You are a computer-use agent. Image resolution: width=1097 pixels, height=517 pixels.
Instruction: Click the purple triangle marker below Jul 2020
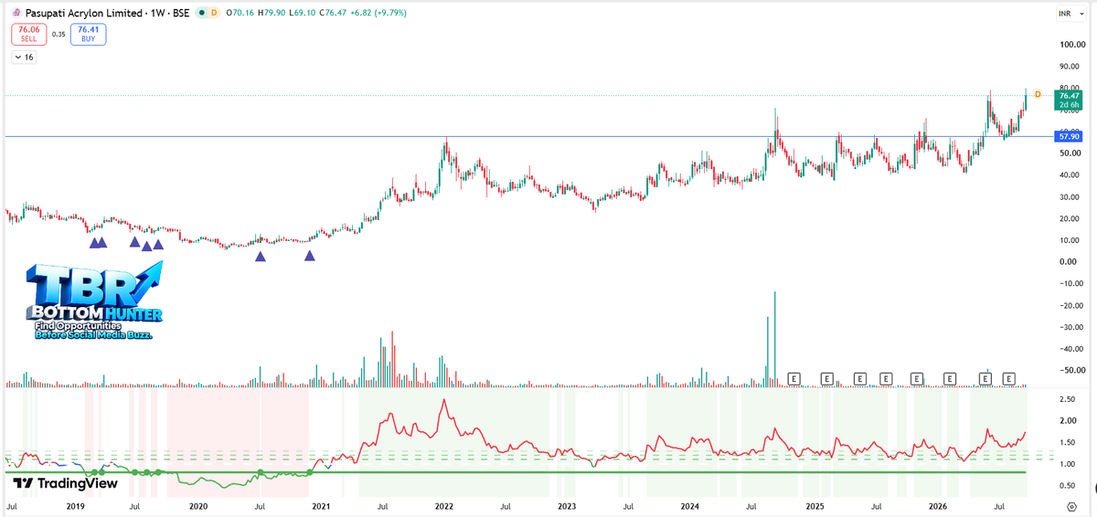click(x=260, y=258)
